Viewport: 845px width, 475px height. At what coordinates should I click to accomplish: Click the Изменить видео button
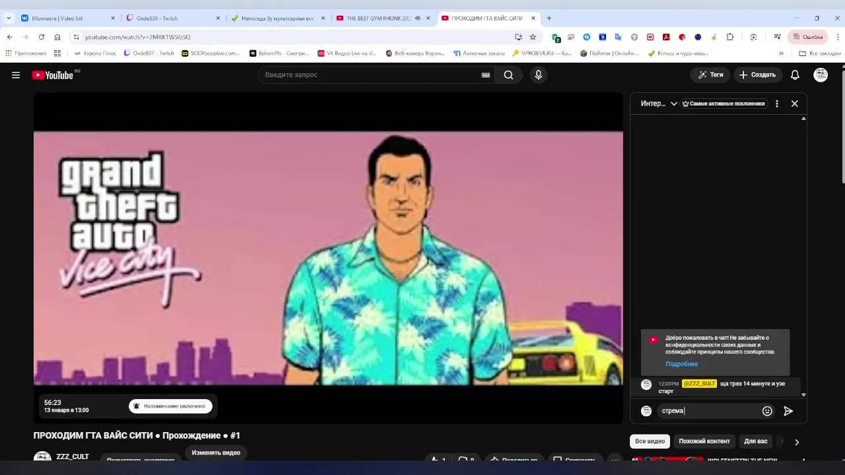(x=216, y=453)
